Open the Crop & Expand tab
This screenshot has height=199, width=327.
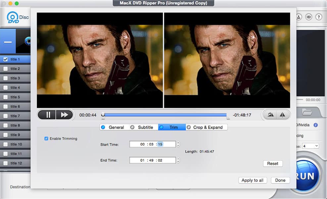pos(207,127)
